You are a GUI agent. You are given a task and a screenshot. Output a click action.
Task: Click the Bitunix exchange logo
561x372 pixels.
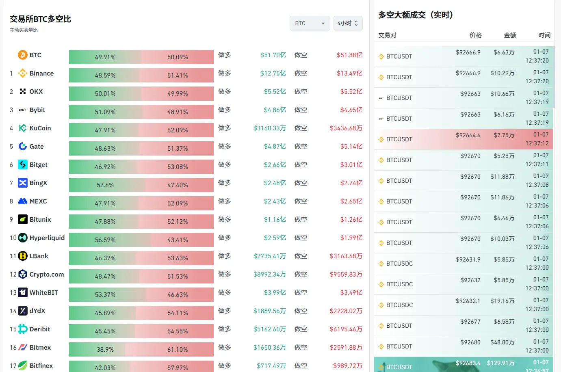coord(23,219)
